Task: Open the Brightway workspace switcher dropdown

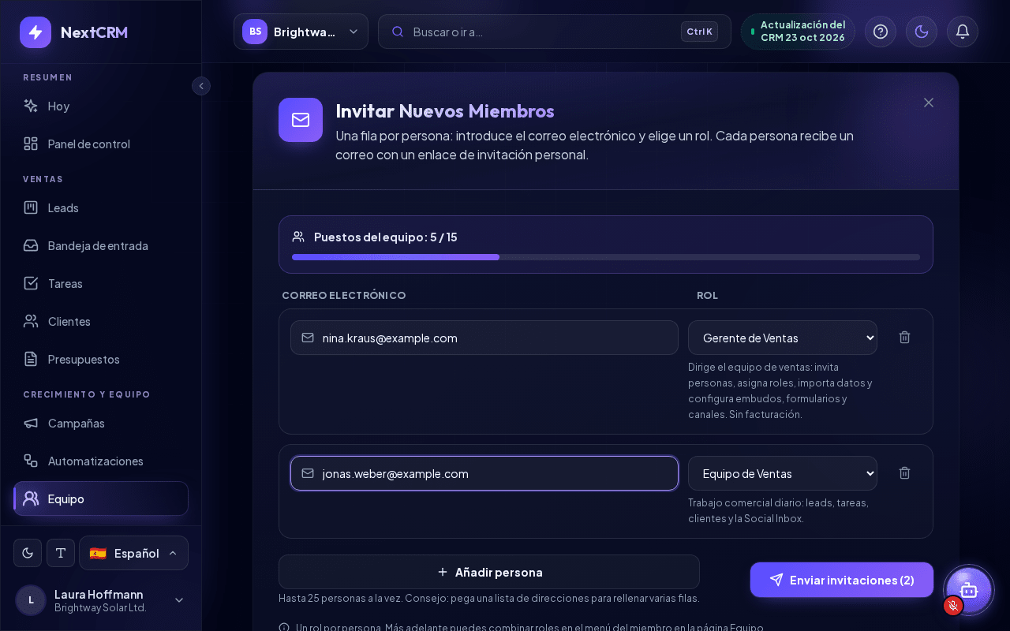Action: [301, 32]
